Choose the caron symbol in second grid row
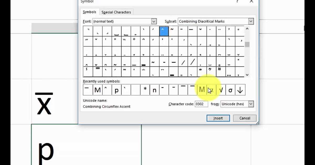315x165 pixels. 97,41
